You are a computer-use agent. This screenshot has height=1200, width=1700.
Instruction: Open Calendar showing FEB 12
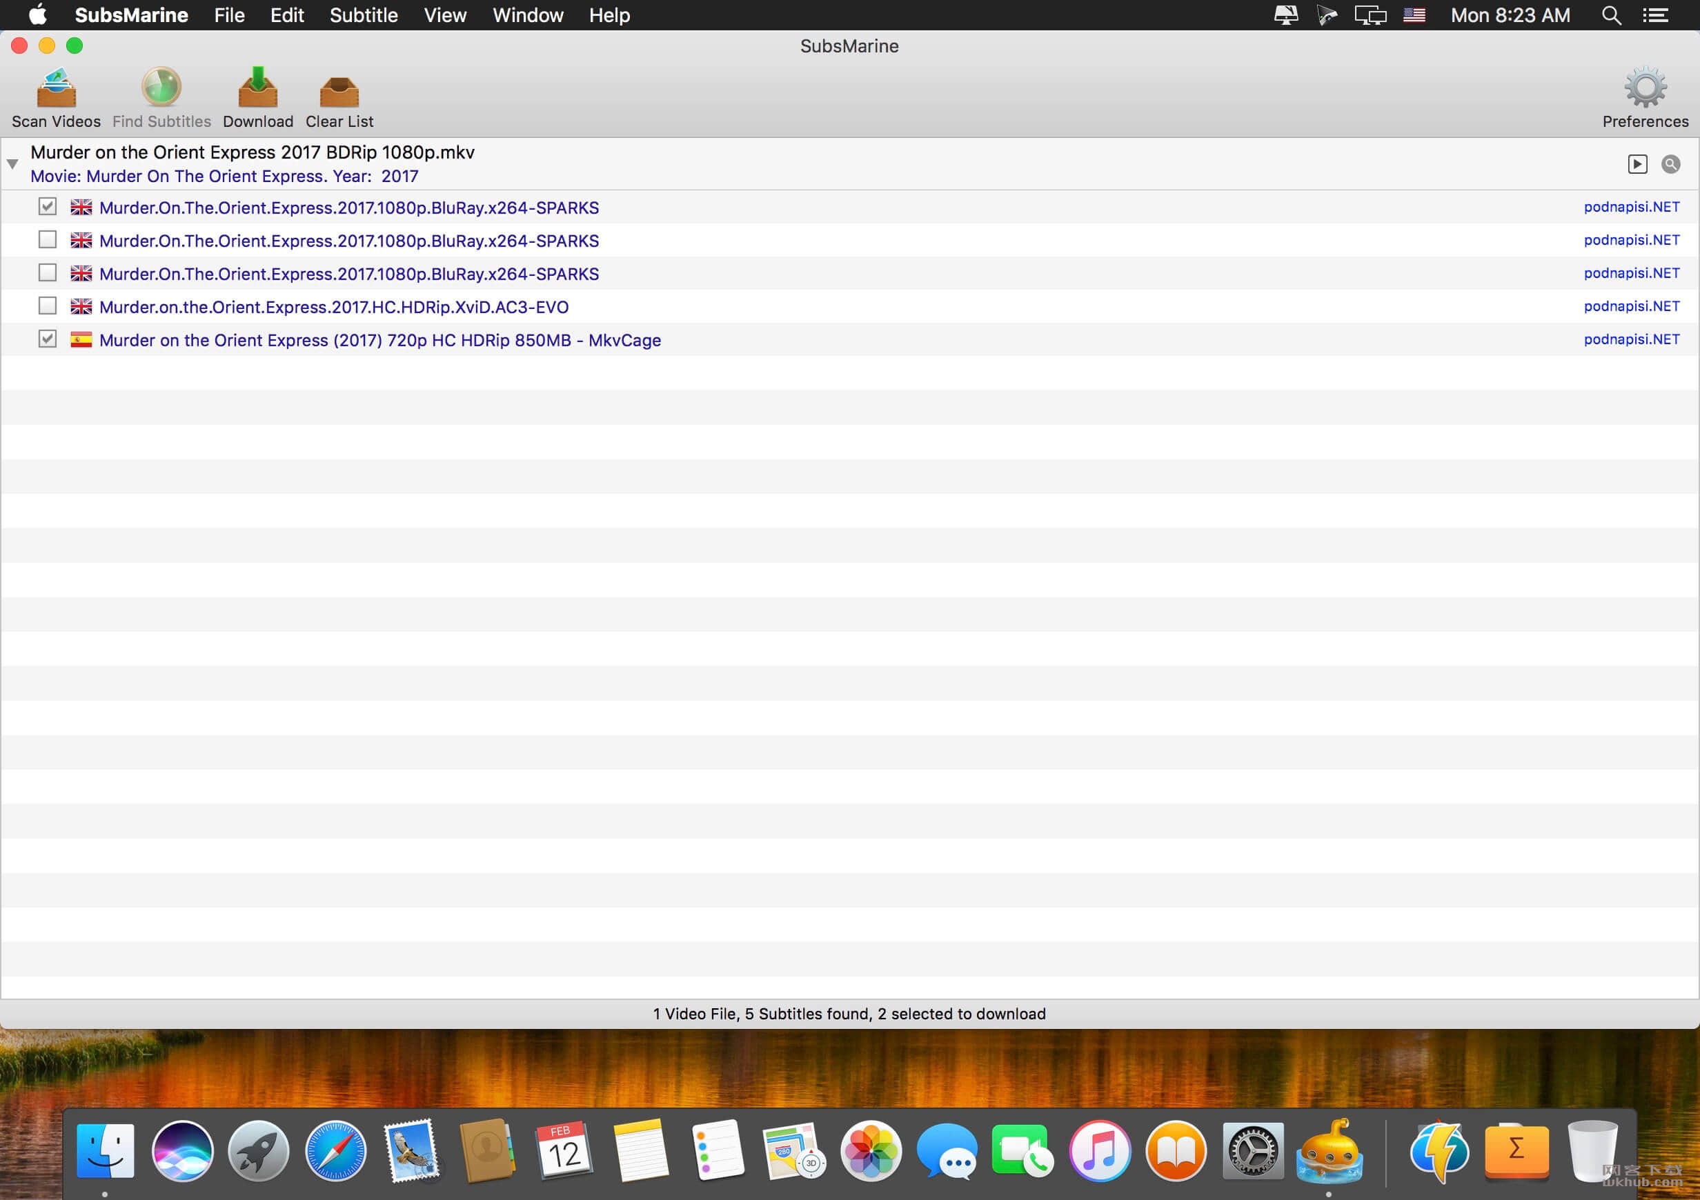564,1151
